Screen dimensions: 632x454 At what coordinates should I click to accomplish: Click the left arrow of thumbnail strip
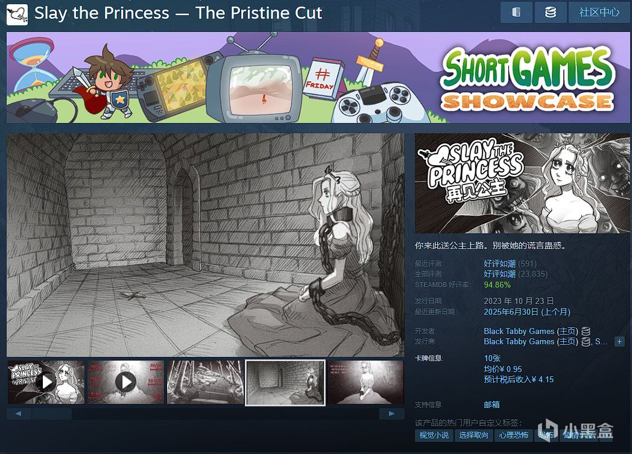pyautogui.click(x=19, y=414)
